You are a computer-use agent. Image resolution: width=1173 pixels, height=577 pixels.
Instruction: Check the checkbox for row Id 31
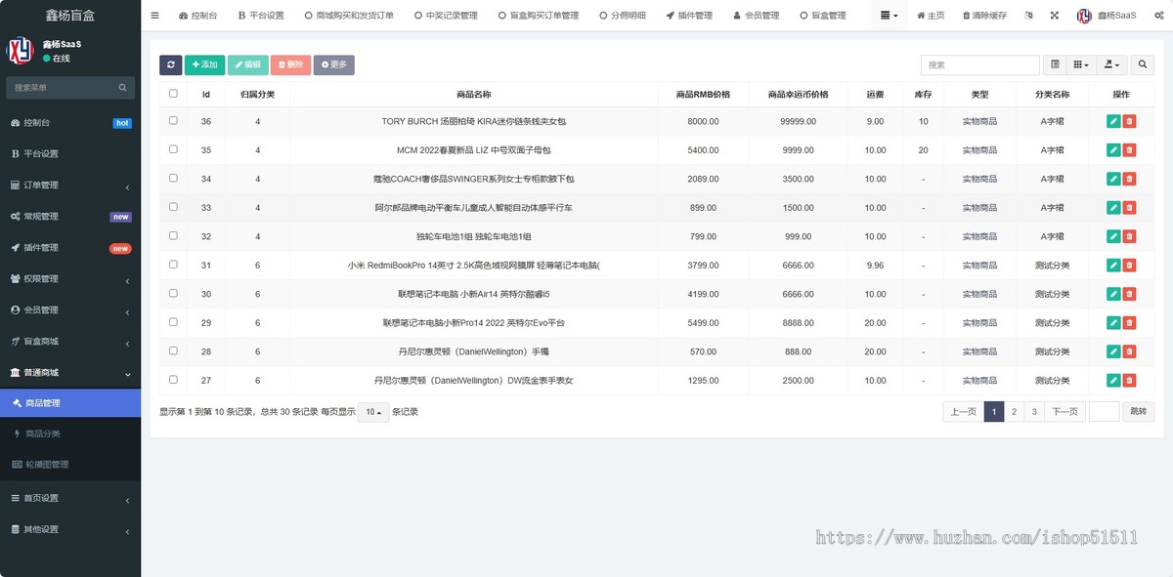click(x=173, y=265)
